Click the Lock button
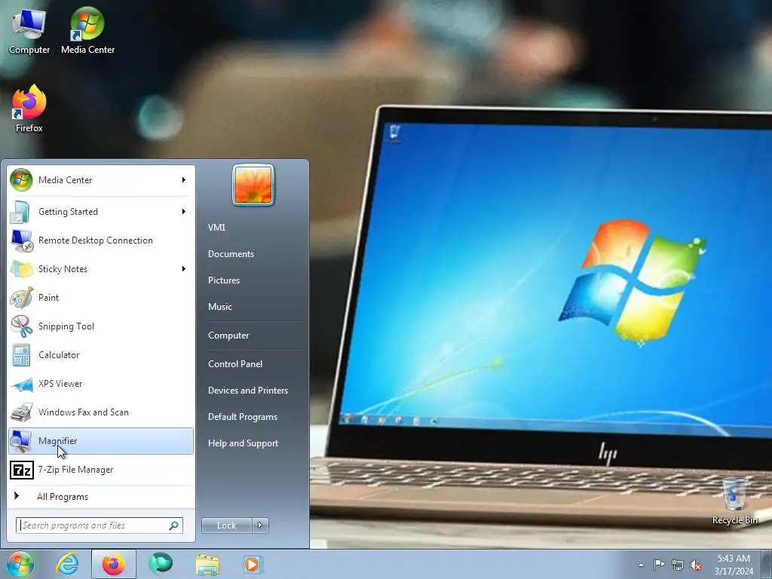This screenshot has height=579, width=772. tap(226, 525)
